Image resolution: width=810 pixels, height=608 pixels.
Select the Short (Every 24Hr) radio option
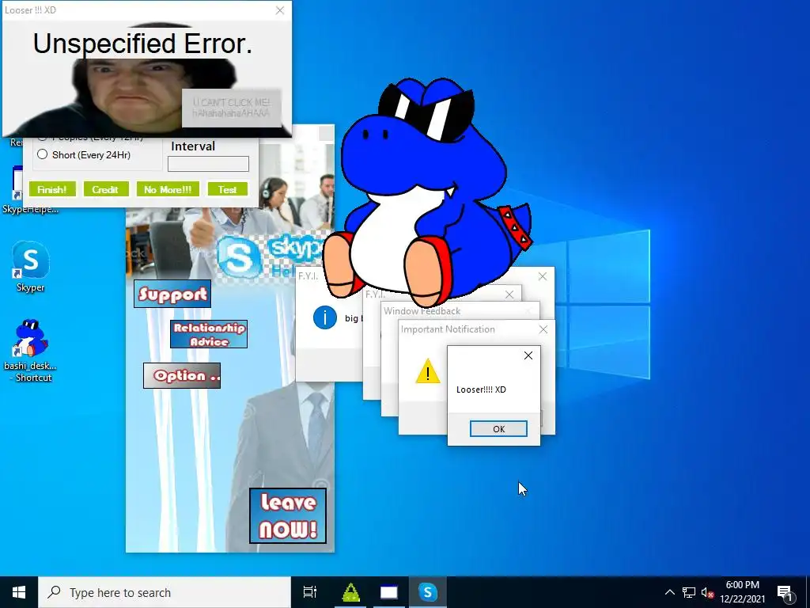pos(43,154)
